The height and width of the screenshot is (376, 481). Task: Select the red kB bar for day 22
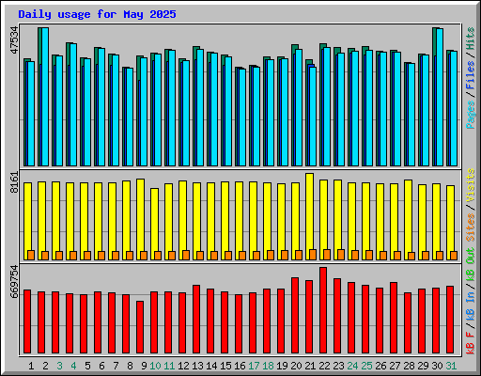pos(323,310)
